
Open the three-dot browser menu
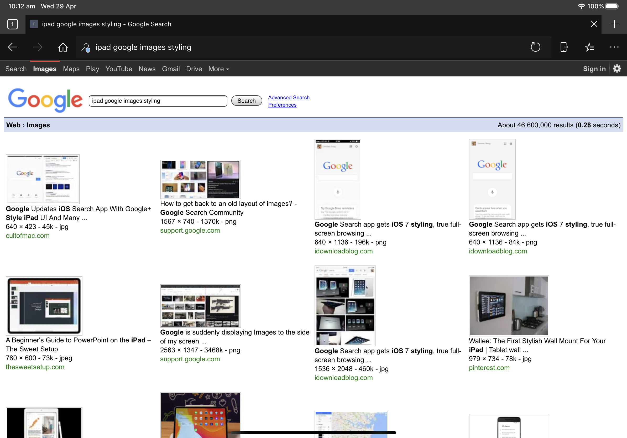[614, 47]
